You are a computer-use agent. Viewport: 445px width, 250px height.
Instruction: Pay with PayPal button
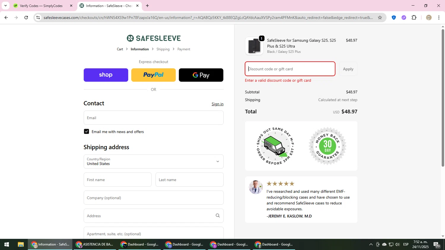153,75
